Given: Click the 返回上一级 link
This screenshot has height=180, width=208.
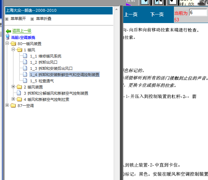Looking at the screenshot, I should 22,31.
